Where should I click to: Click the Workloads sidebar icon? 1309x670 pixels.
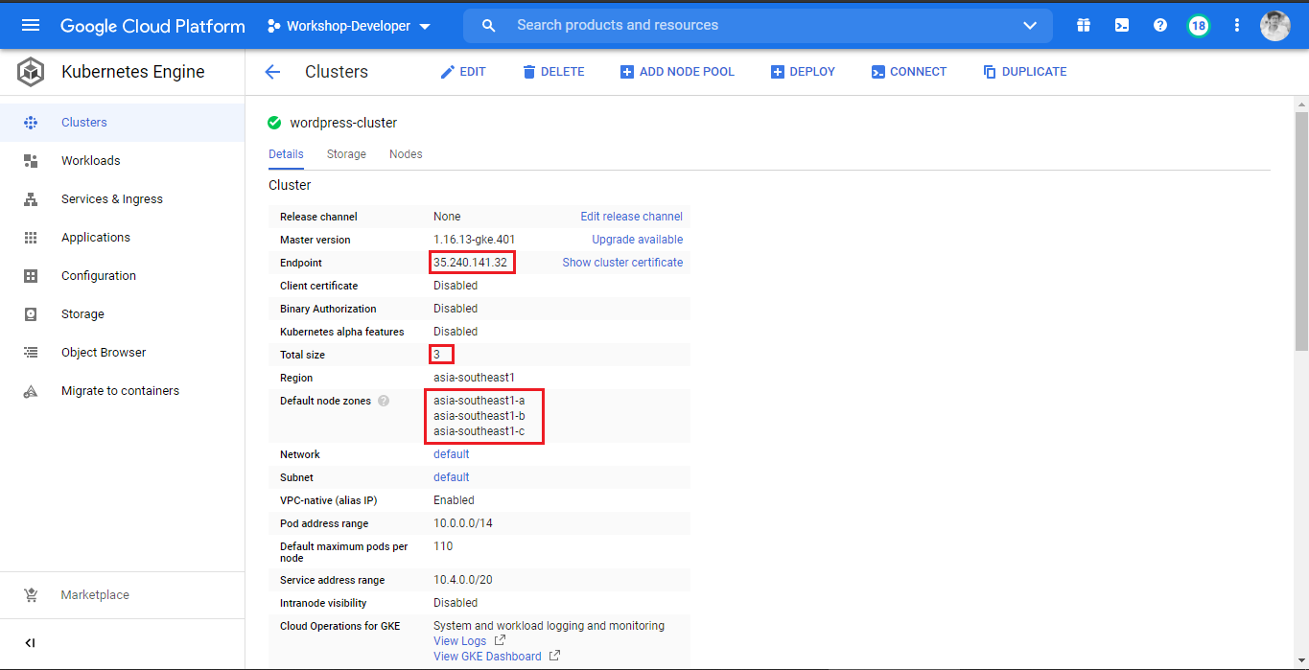pos(31,161)
